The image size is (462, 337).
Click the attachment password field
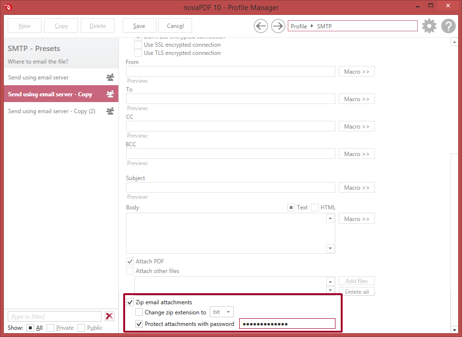pyautogui.click(x=287, y=324)
